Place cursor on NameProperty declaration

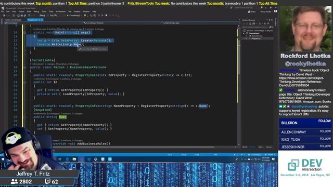click(124, 106)
